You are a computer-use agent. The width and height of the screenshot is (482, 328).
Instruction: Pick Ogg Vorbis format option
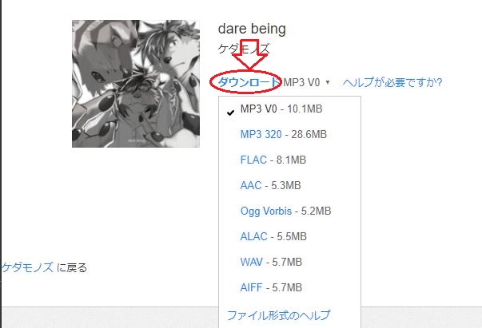pos(266,211)
